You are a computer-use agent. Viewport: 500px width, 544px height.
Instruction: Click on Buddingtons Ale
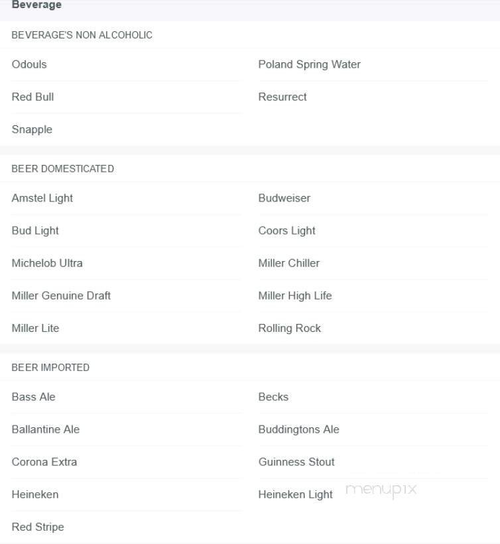point(299,429)
